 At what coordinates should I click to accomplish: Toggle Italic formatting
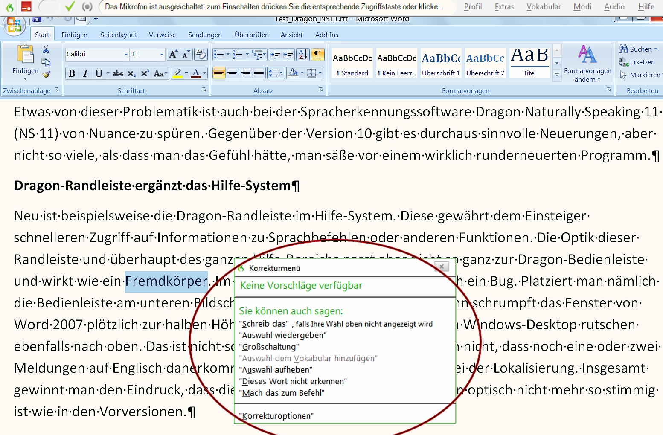click(85, 73)
